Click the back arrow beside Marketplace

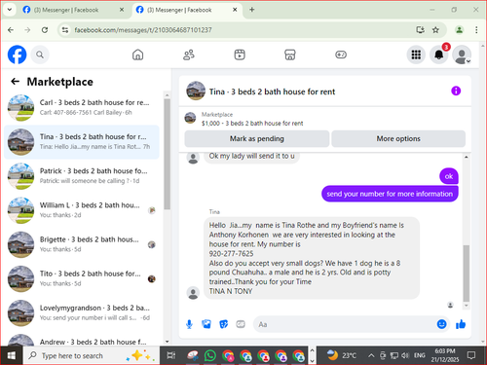(x=16, y=82)
